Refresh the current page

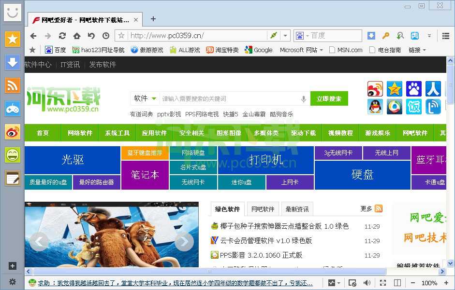tap(62, 36)
